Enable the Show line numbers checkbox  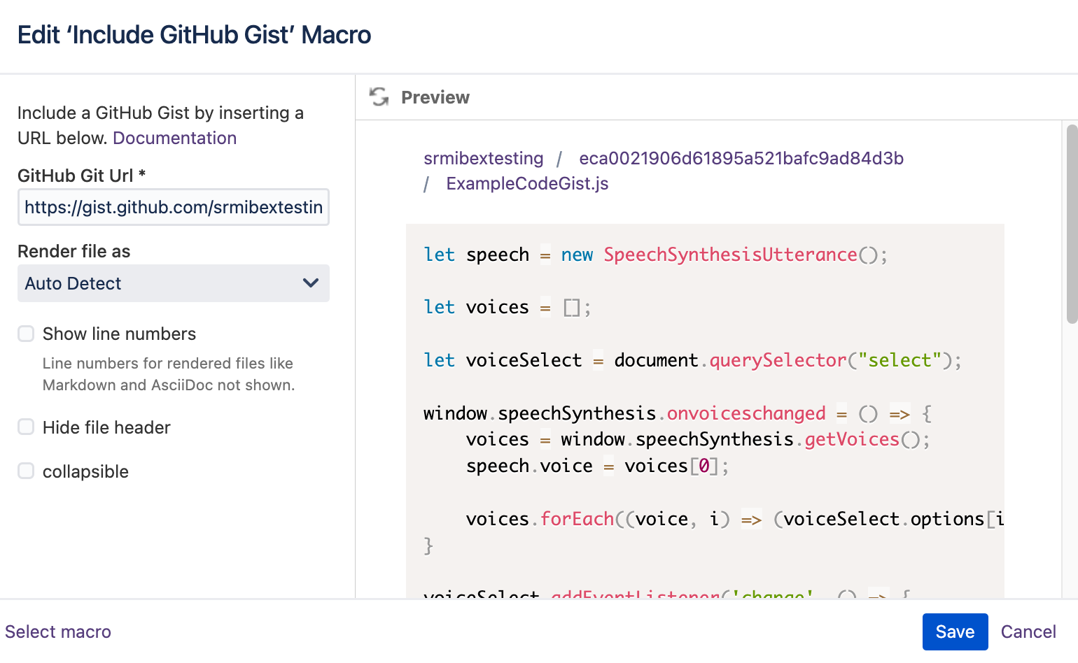point(26,334)
